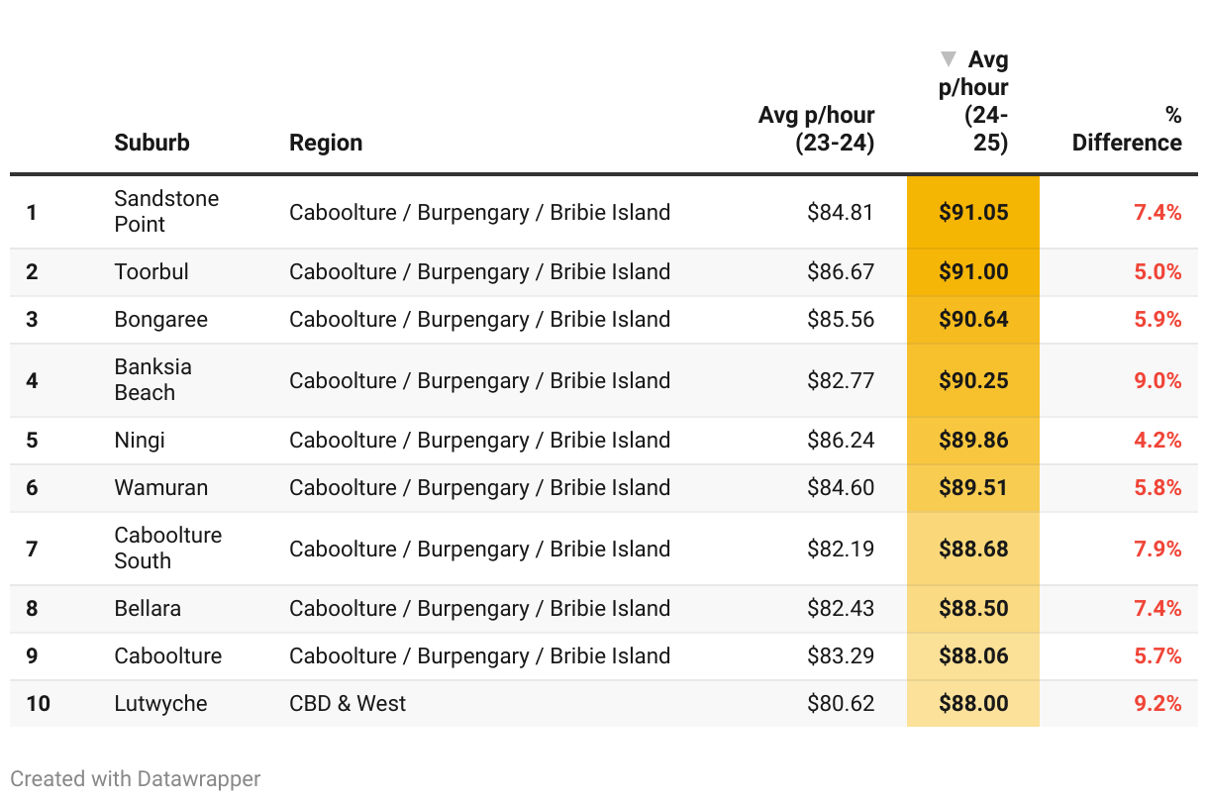Click the Bongaree suburb name
Viewport: 1208px width, 802px height.
161,320
